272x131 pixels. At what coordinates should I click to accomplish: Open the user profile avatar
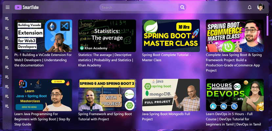tap(261, 7)
